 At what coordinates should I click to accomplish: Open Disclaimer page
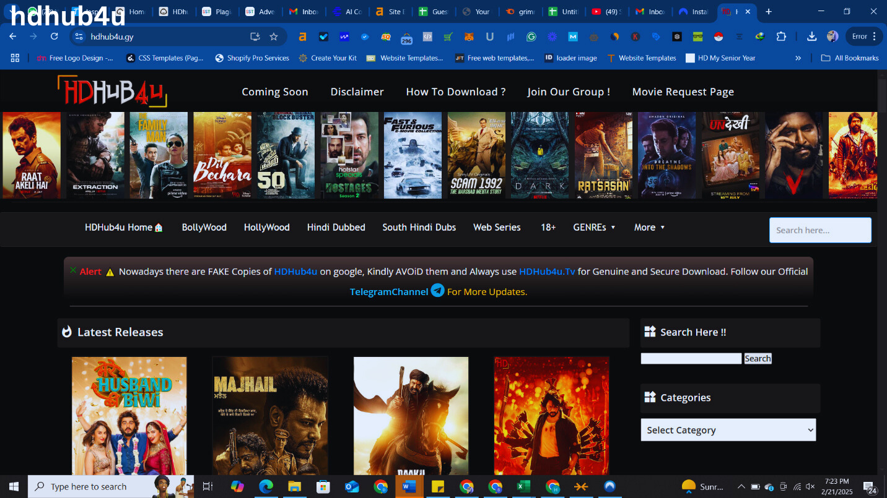(x=357, y=92)
